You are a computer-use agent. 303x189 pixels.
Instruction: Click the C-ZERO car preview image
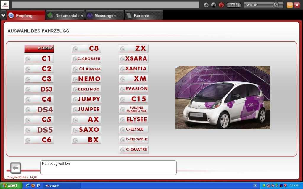223,97
